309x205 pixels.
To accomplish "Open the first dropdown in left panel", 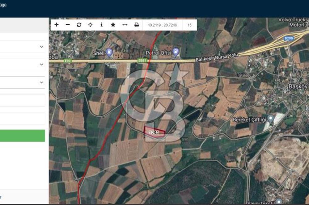I will click(22, 47).
